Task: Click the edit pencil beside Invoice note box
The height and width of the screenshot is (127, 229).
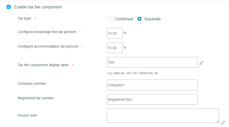Action: click(223, 123)
